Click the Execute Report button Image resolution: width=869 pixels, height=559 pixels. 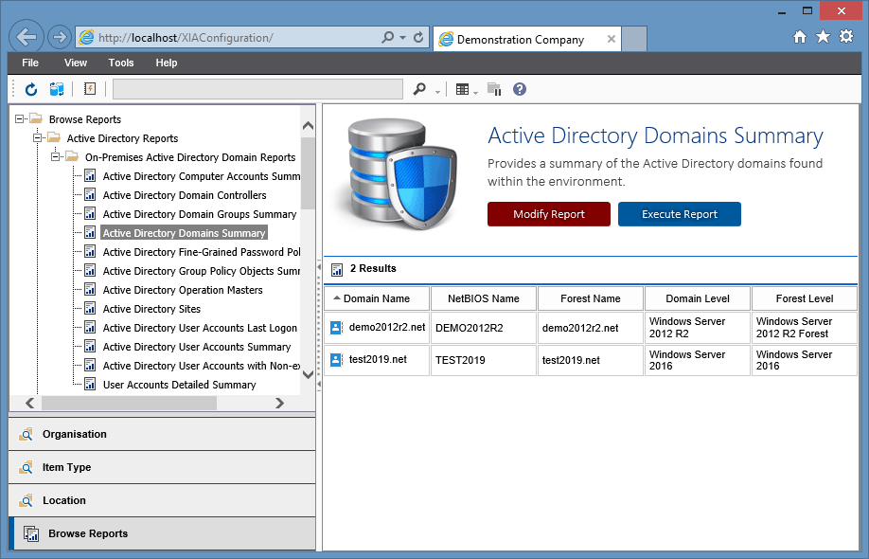680,214
